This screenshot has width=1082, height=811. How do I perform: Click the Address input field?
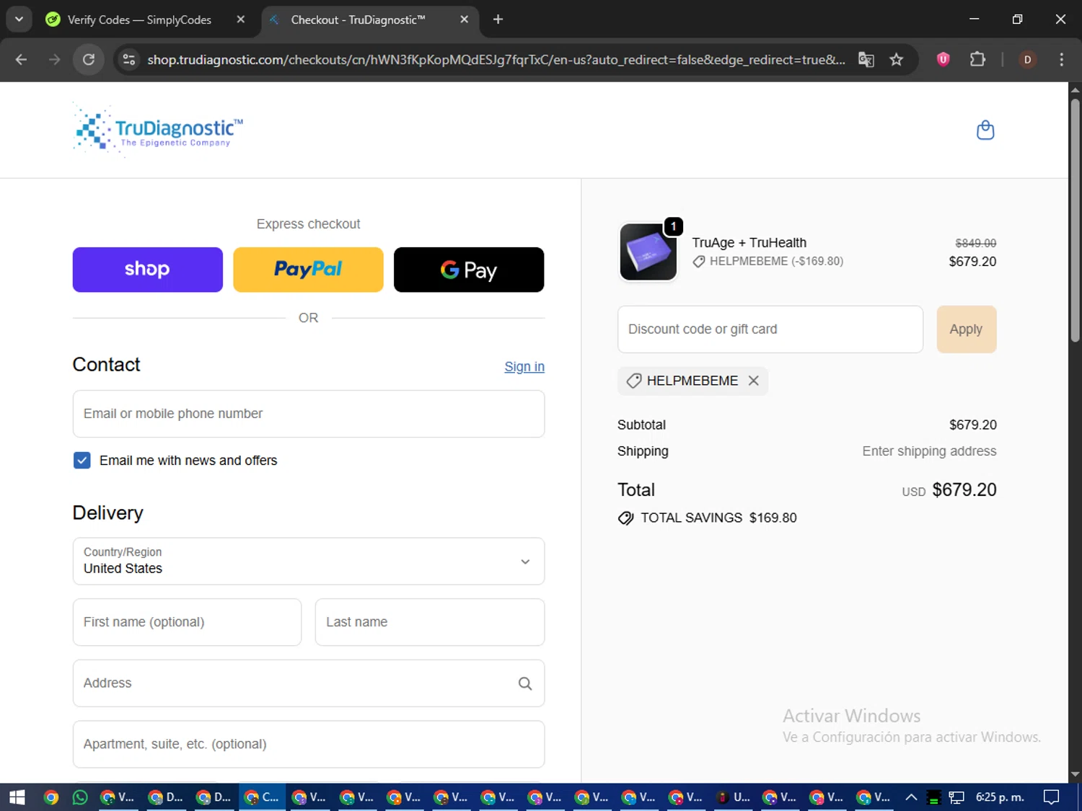(x=309, y=683)
